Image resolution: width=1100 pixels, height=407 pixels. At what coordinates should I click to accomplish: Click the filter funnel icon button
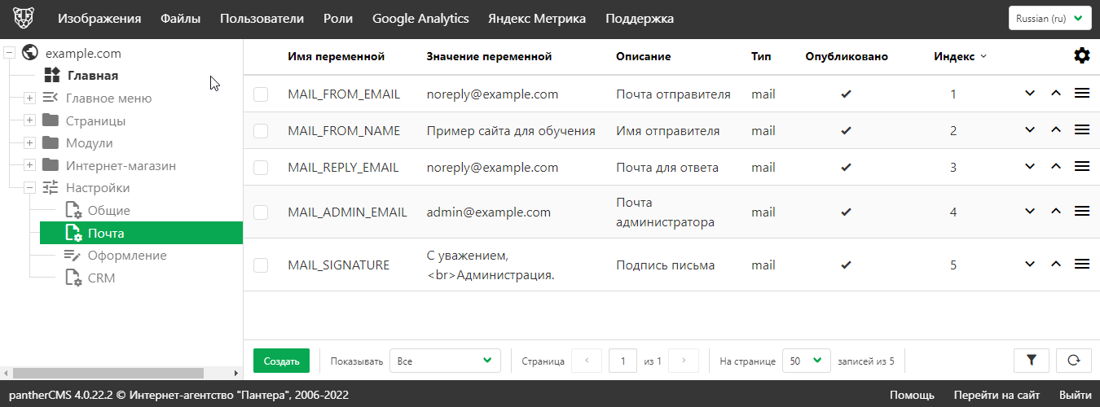click(1031, 361)
